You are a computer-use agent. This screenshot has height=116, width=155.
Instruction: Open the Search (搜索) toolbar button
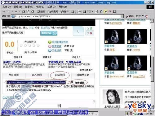coord(41,12)
